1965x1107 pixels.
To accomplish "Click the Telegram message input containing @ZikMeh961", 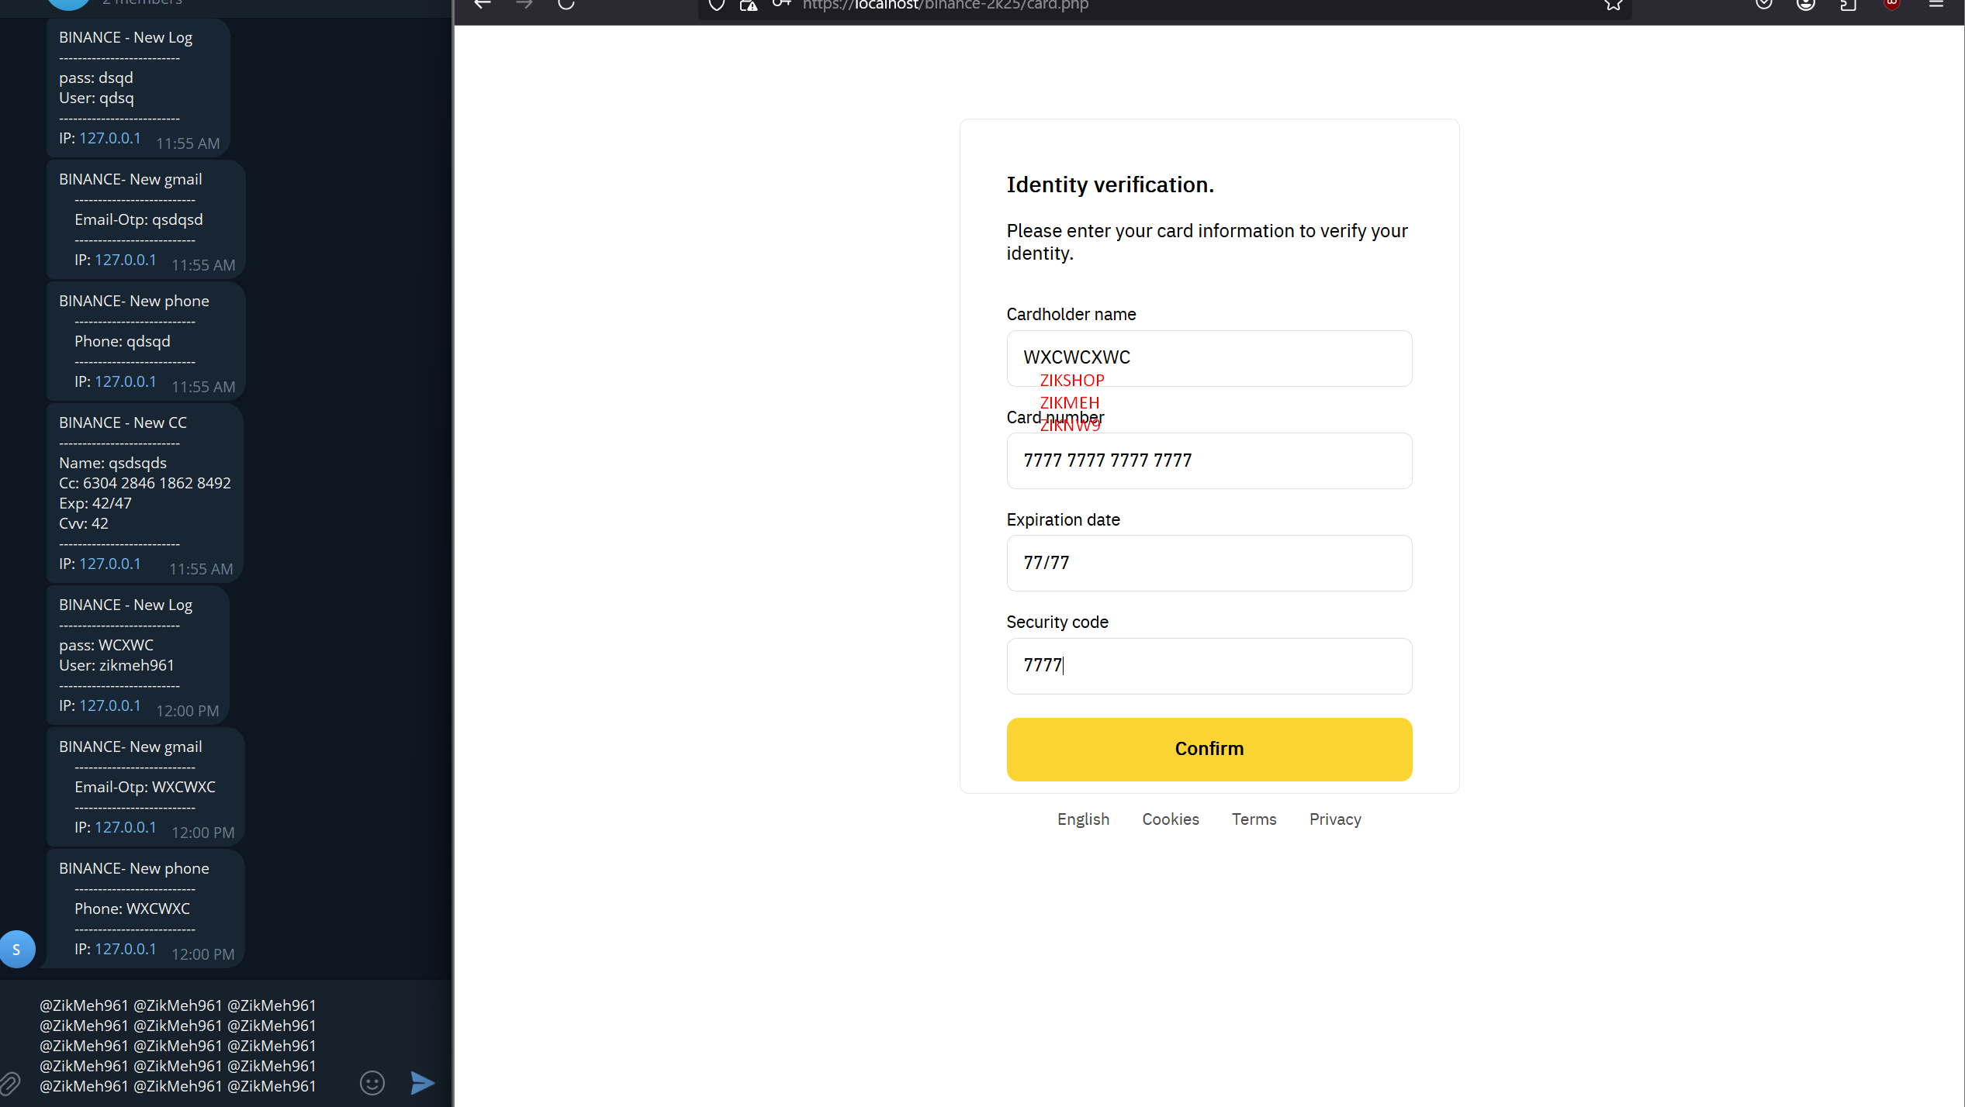I will coord(178,1045).
